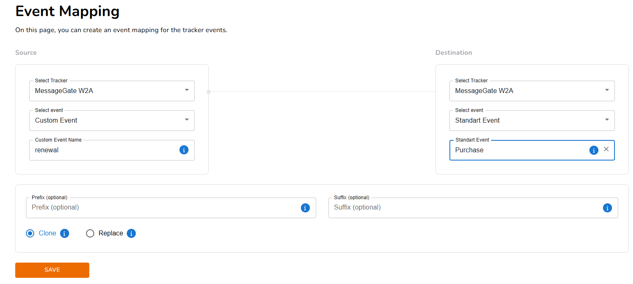Click info icon in Standart Event field

click(x=593, y=150)
